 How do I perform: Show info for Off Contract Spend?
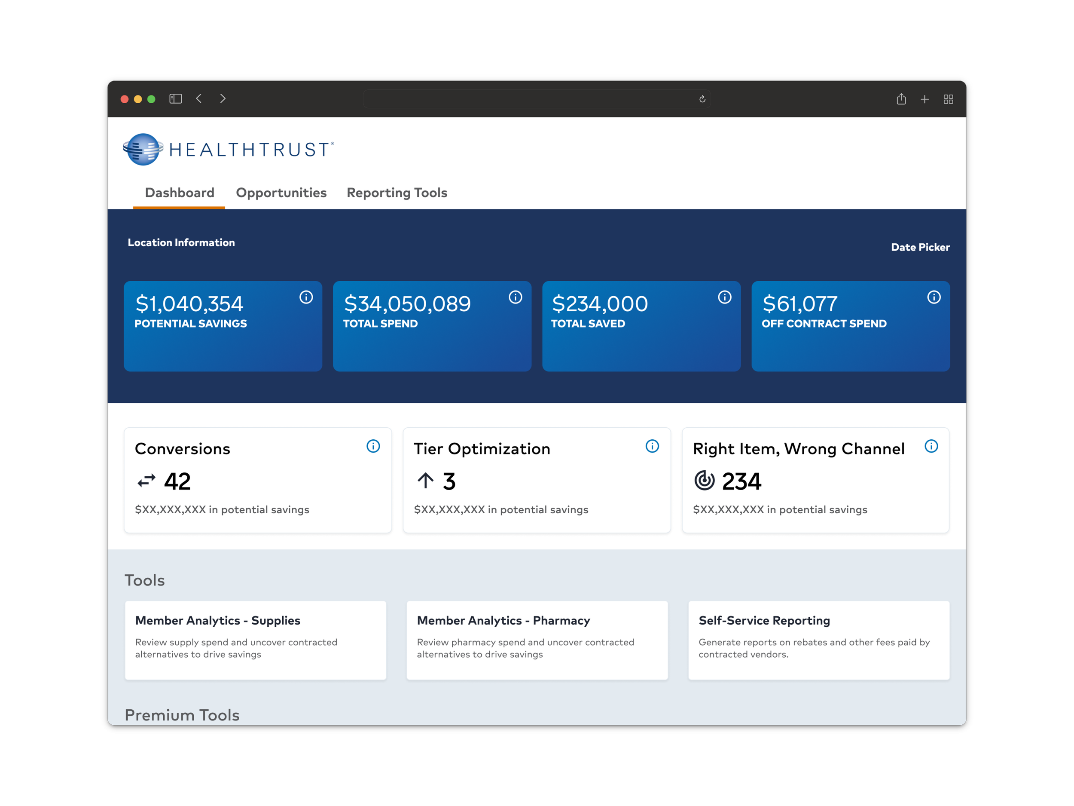tap(934, 297)
